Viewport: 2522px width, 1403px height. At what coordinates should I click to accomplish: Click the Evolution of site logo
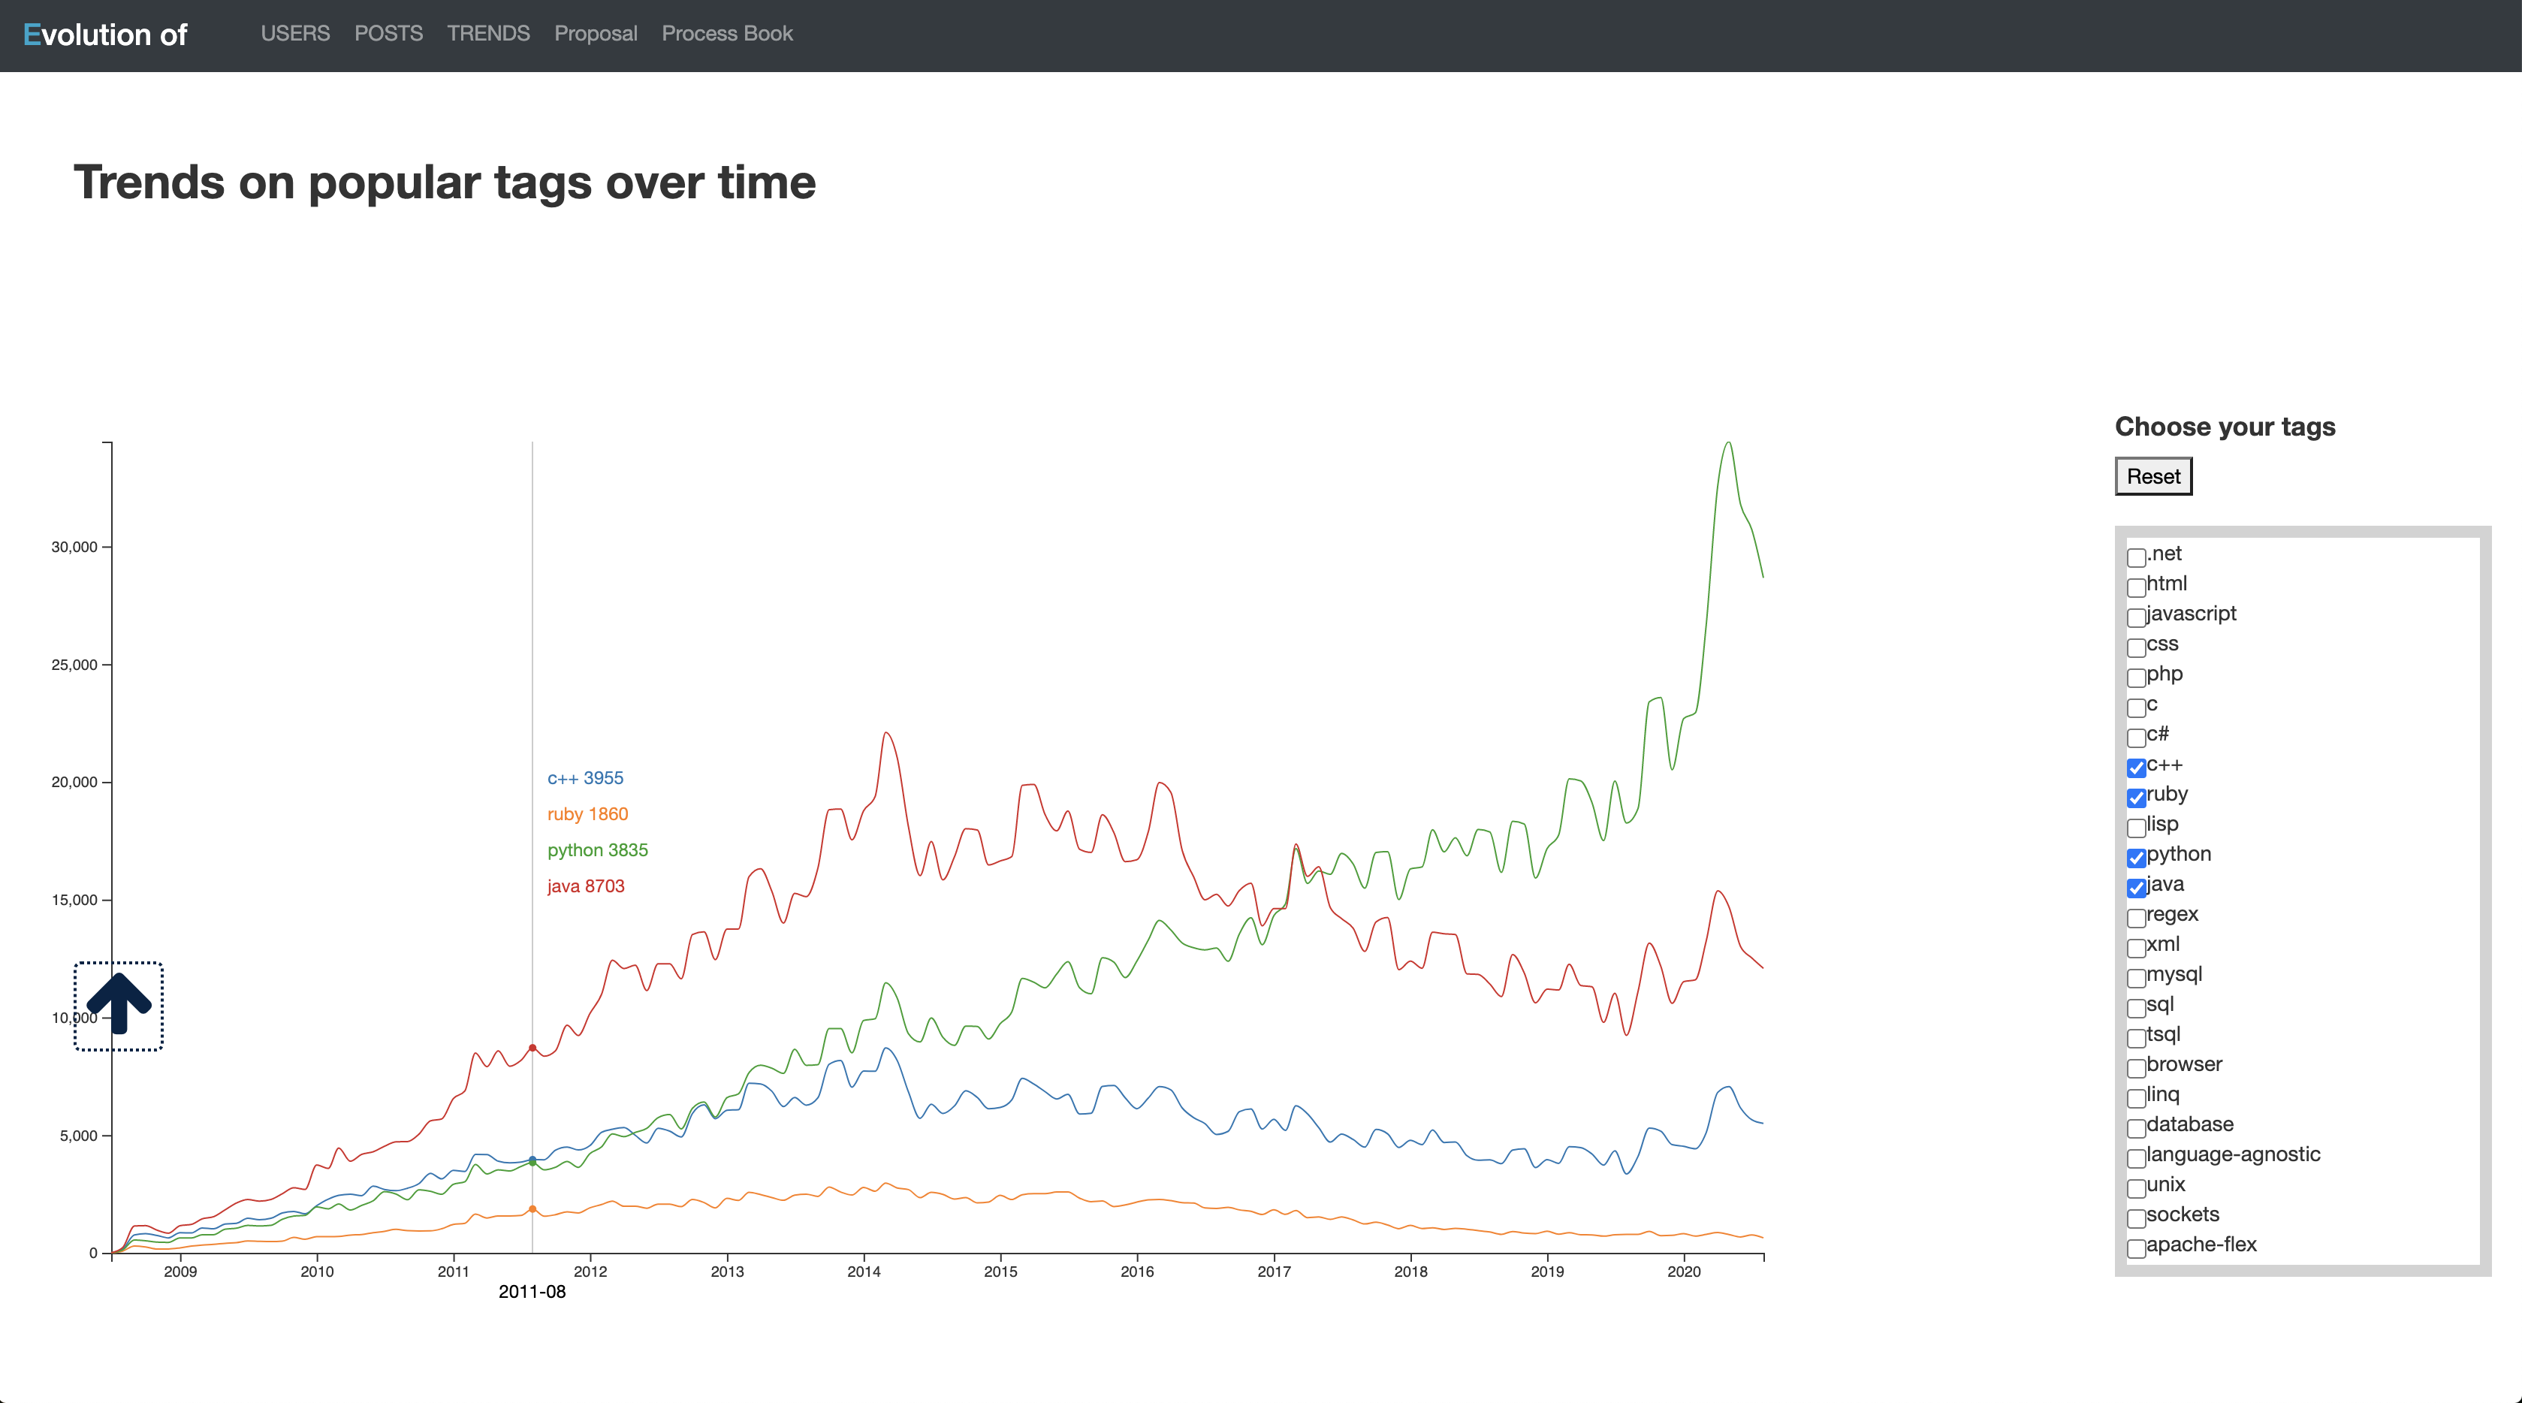point(104,35)
